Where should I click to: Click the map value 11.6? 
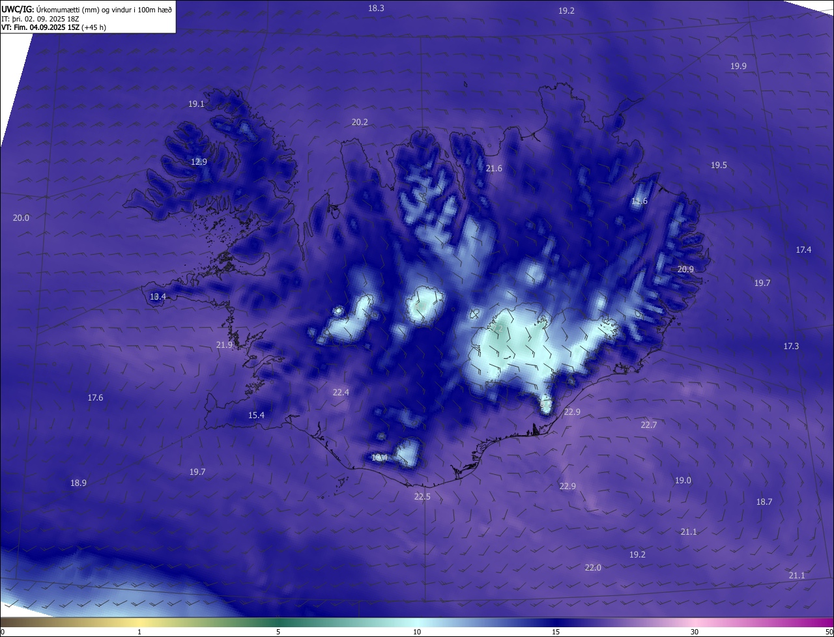(639, 201)
